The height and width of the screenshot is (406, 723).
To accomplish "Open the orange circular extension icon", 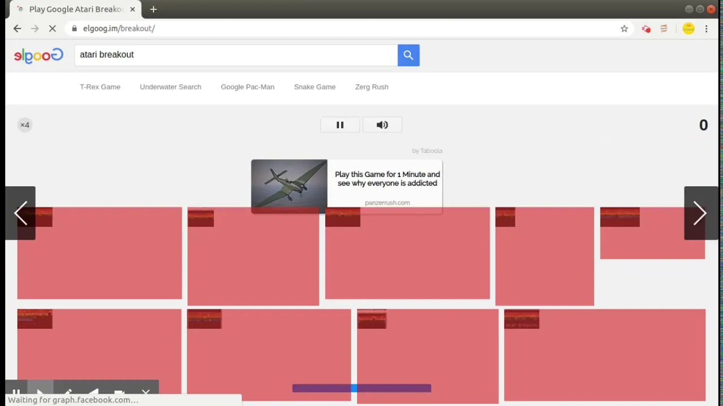I will (x=664, y=28).
